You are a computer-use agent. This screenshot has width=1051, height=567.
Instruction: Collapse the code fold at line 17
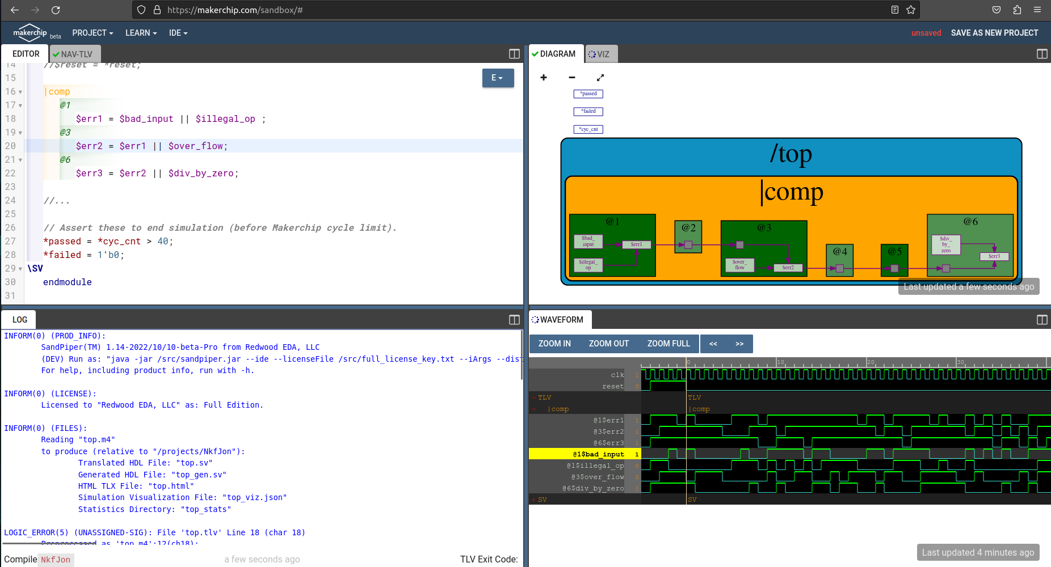click(20, 105)
